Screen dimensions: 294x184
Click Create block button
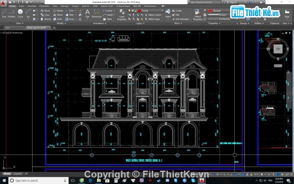(177, 11)
